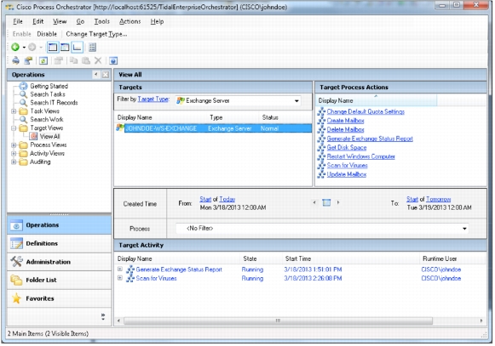495x346 pixels.
Task: Open the File menu
Action: tap(18, 21)
